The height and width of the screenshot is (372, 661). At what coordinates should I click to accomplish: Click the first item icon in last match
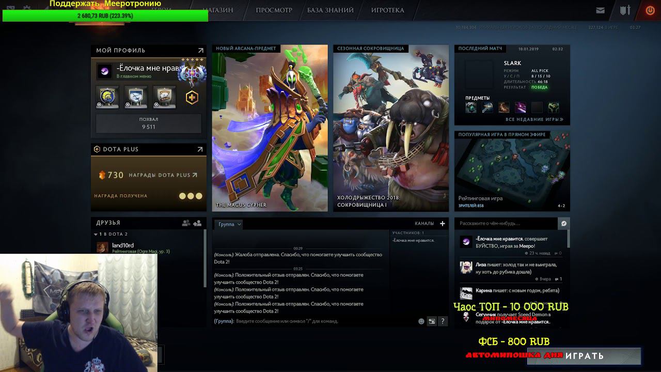(x=471, y=107)
